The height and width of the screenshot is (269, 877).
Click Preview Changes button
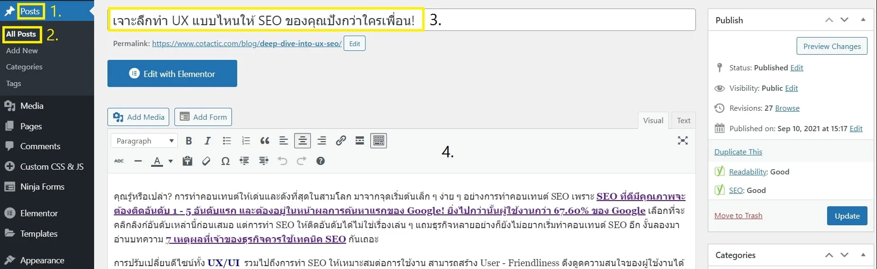pos(832,46)
